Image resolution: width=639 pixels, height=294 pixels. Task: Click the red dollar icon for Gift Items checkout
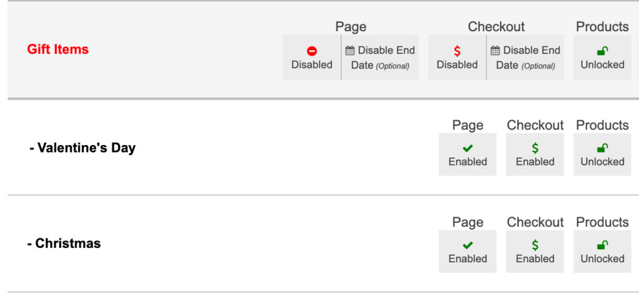pyautogui.click(x=457, y=51)
